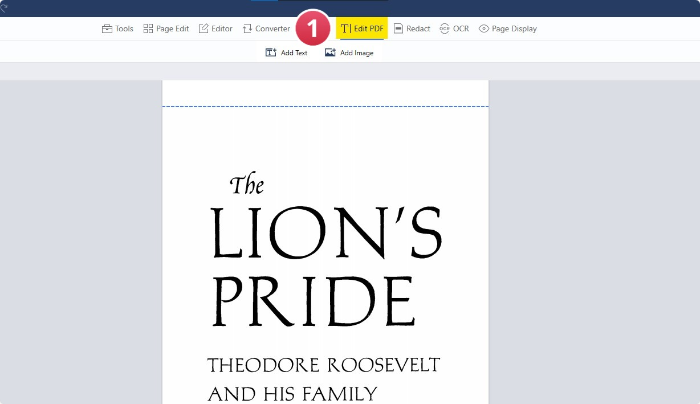Select the Page Edit grid icon
700x404 pixels.
[x=148, y=28]
